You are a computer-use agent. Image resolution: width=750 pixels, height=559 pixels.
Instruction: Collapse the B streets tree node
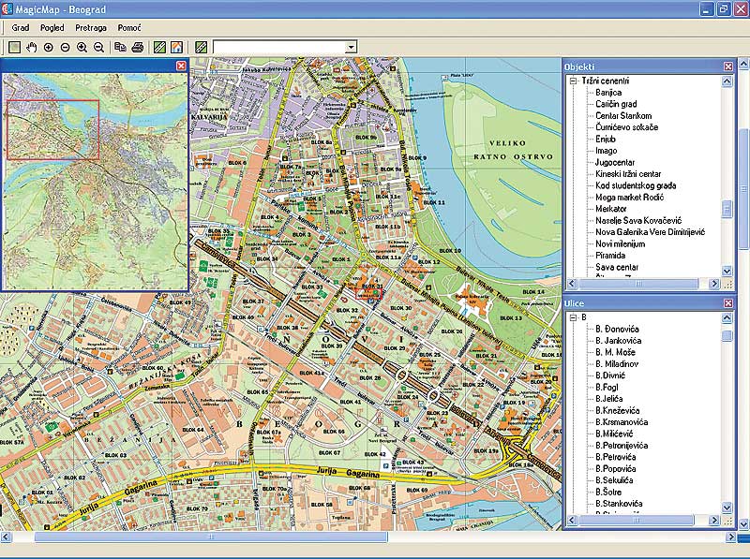[573, 317]
